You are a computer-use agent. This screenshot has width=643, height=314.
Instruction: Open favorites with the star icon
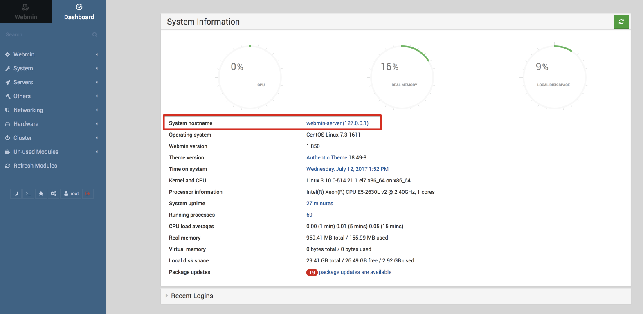[x=41, y=194]
